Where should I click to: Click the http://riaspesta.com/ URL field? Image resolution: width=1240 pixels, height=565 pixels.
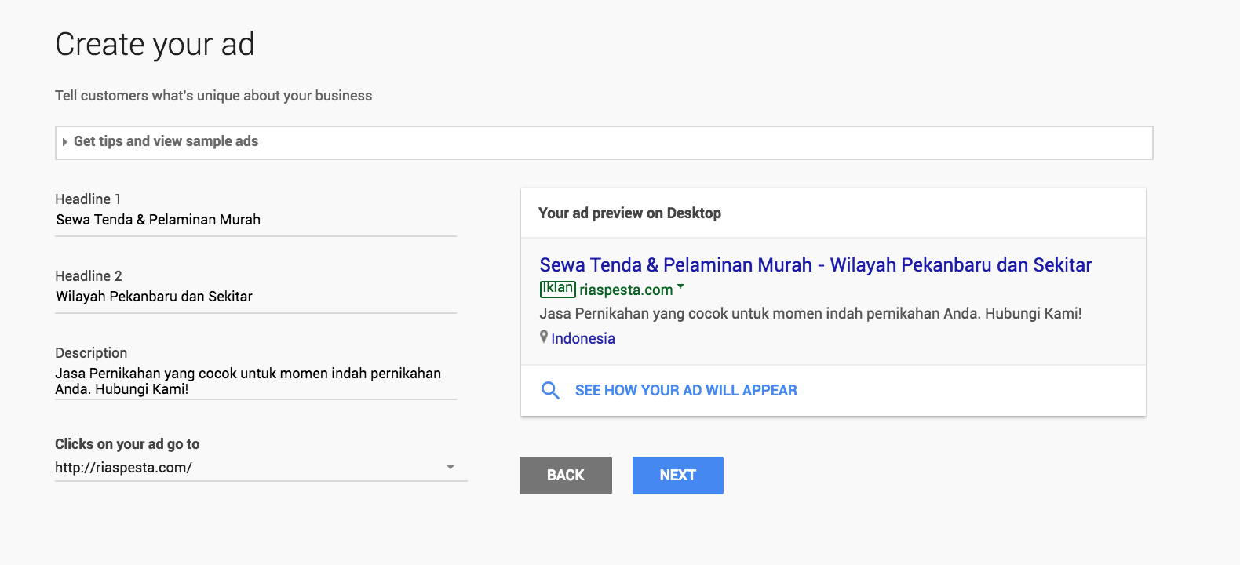tap(235, 467)
